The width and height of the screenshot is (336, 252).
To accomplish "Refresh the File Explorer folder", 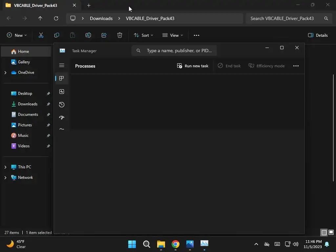I will point(56,18).
